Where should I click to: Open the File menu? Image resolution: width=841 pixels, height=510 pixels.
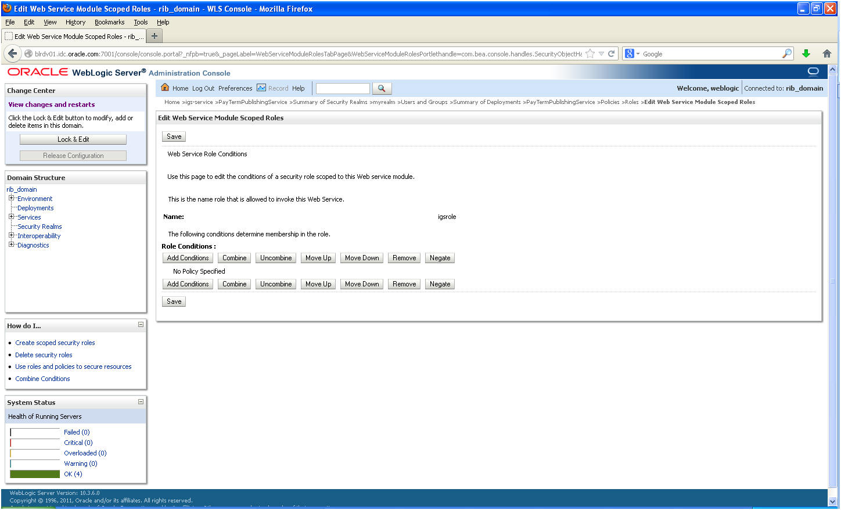[x=10, y=22]
